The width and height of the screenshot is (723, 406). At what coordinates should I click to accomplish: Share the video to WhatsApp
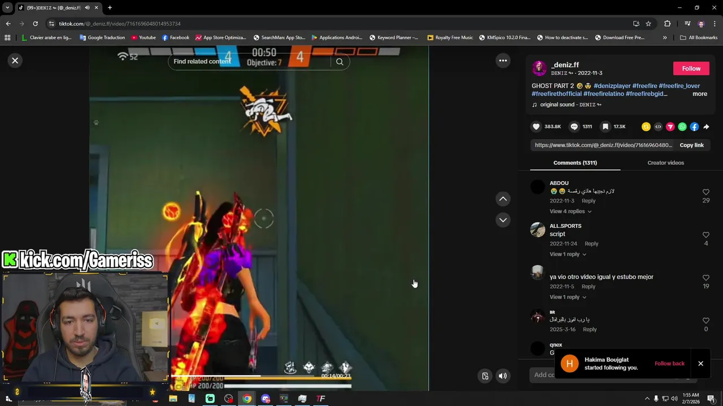click(682, 127)
